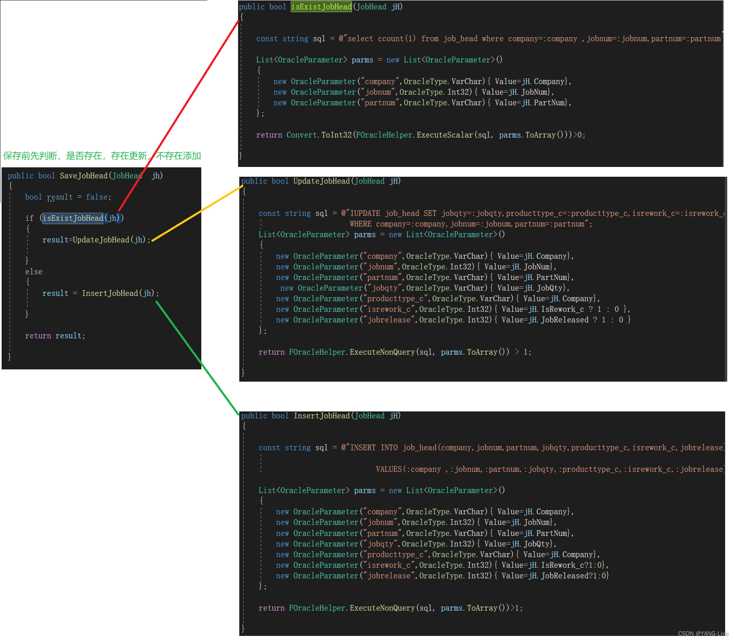This screenshot has width=735, height=640.
Task: Click the ExecuteNonQuery return line in UpdateJobHead
Action: 395,352
